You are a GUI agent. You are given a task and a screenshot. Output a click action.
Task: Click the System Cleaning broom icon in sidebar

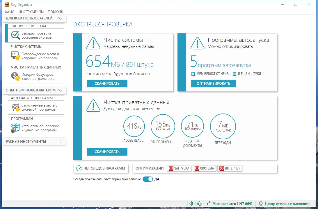15,56
